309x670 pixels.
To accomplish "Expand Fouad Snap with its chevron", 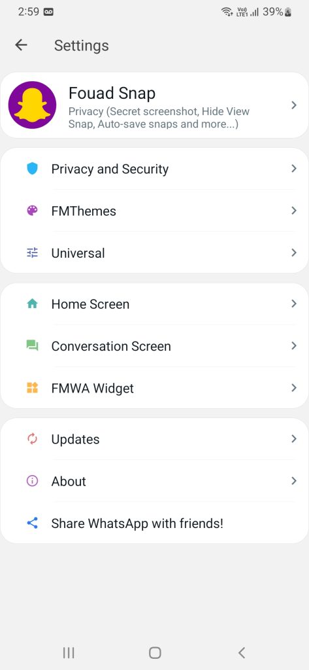I will click(293, 105).
